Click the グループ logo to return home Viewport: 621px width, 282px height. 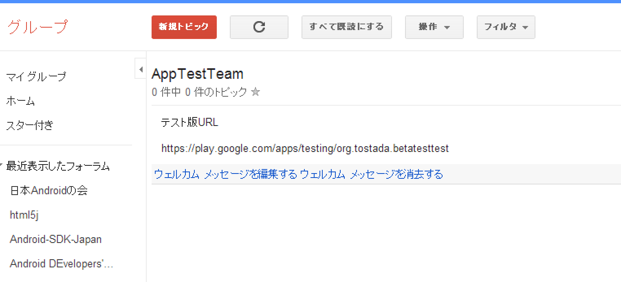[38, 27]
